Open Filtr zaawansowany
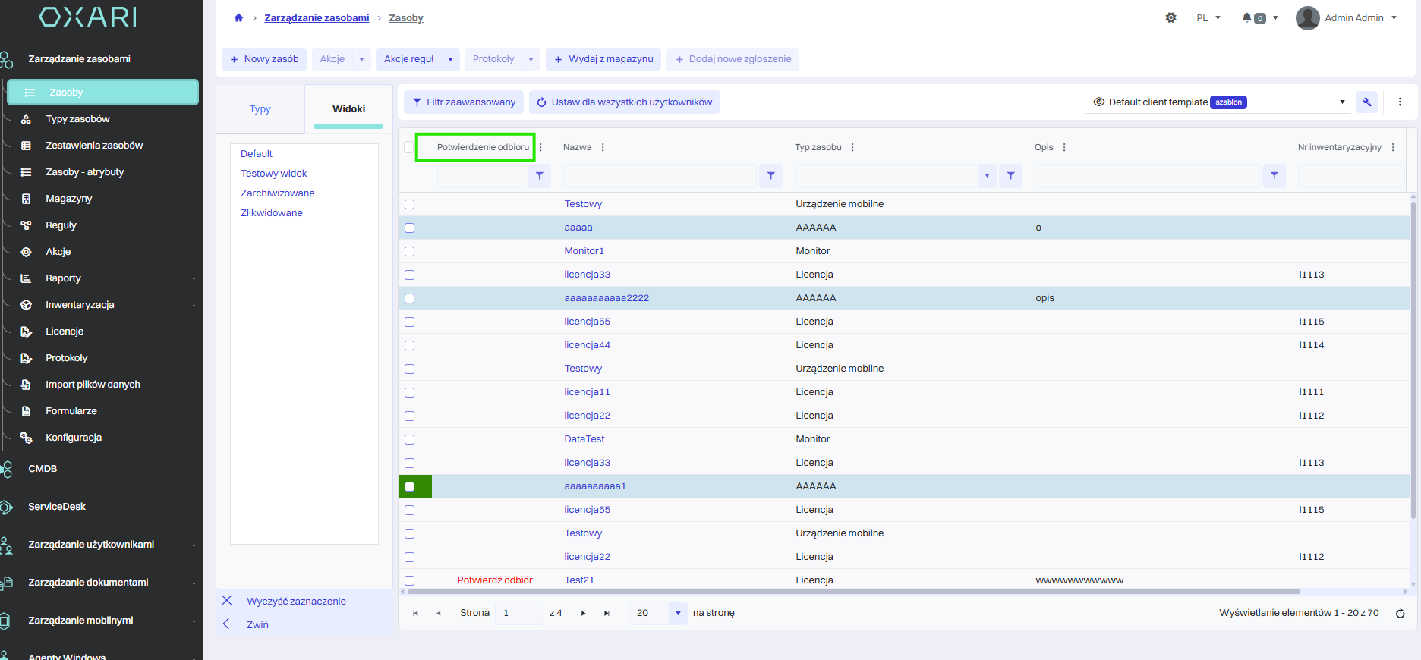This screenshot has width=1421, height=660. (464, 102)
